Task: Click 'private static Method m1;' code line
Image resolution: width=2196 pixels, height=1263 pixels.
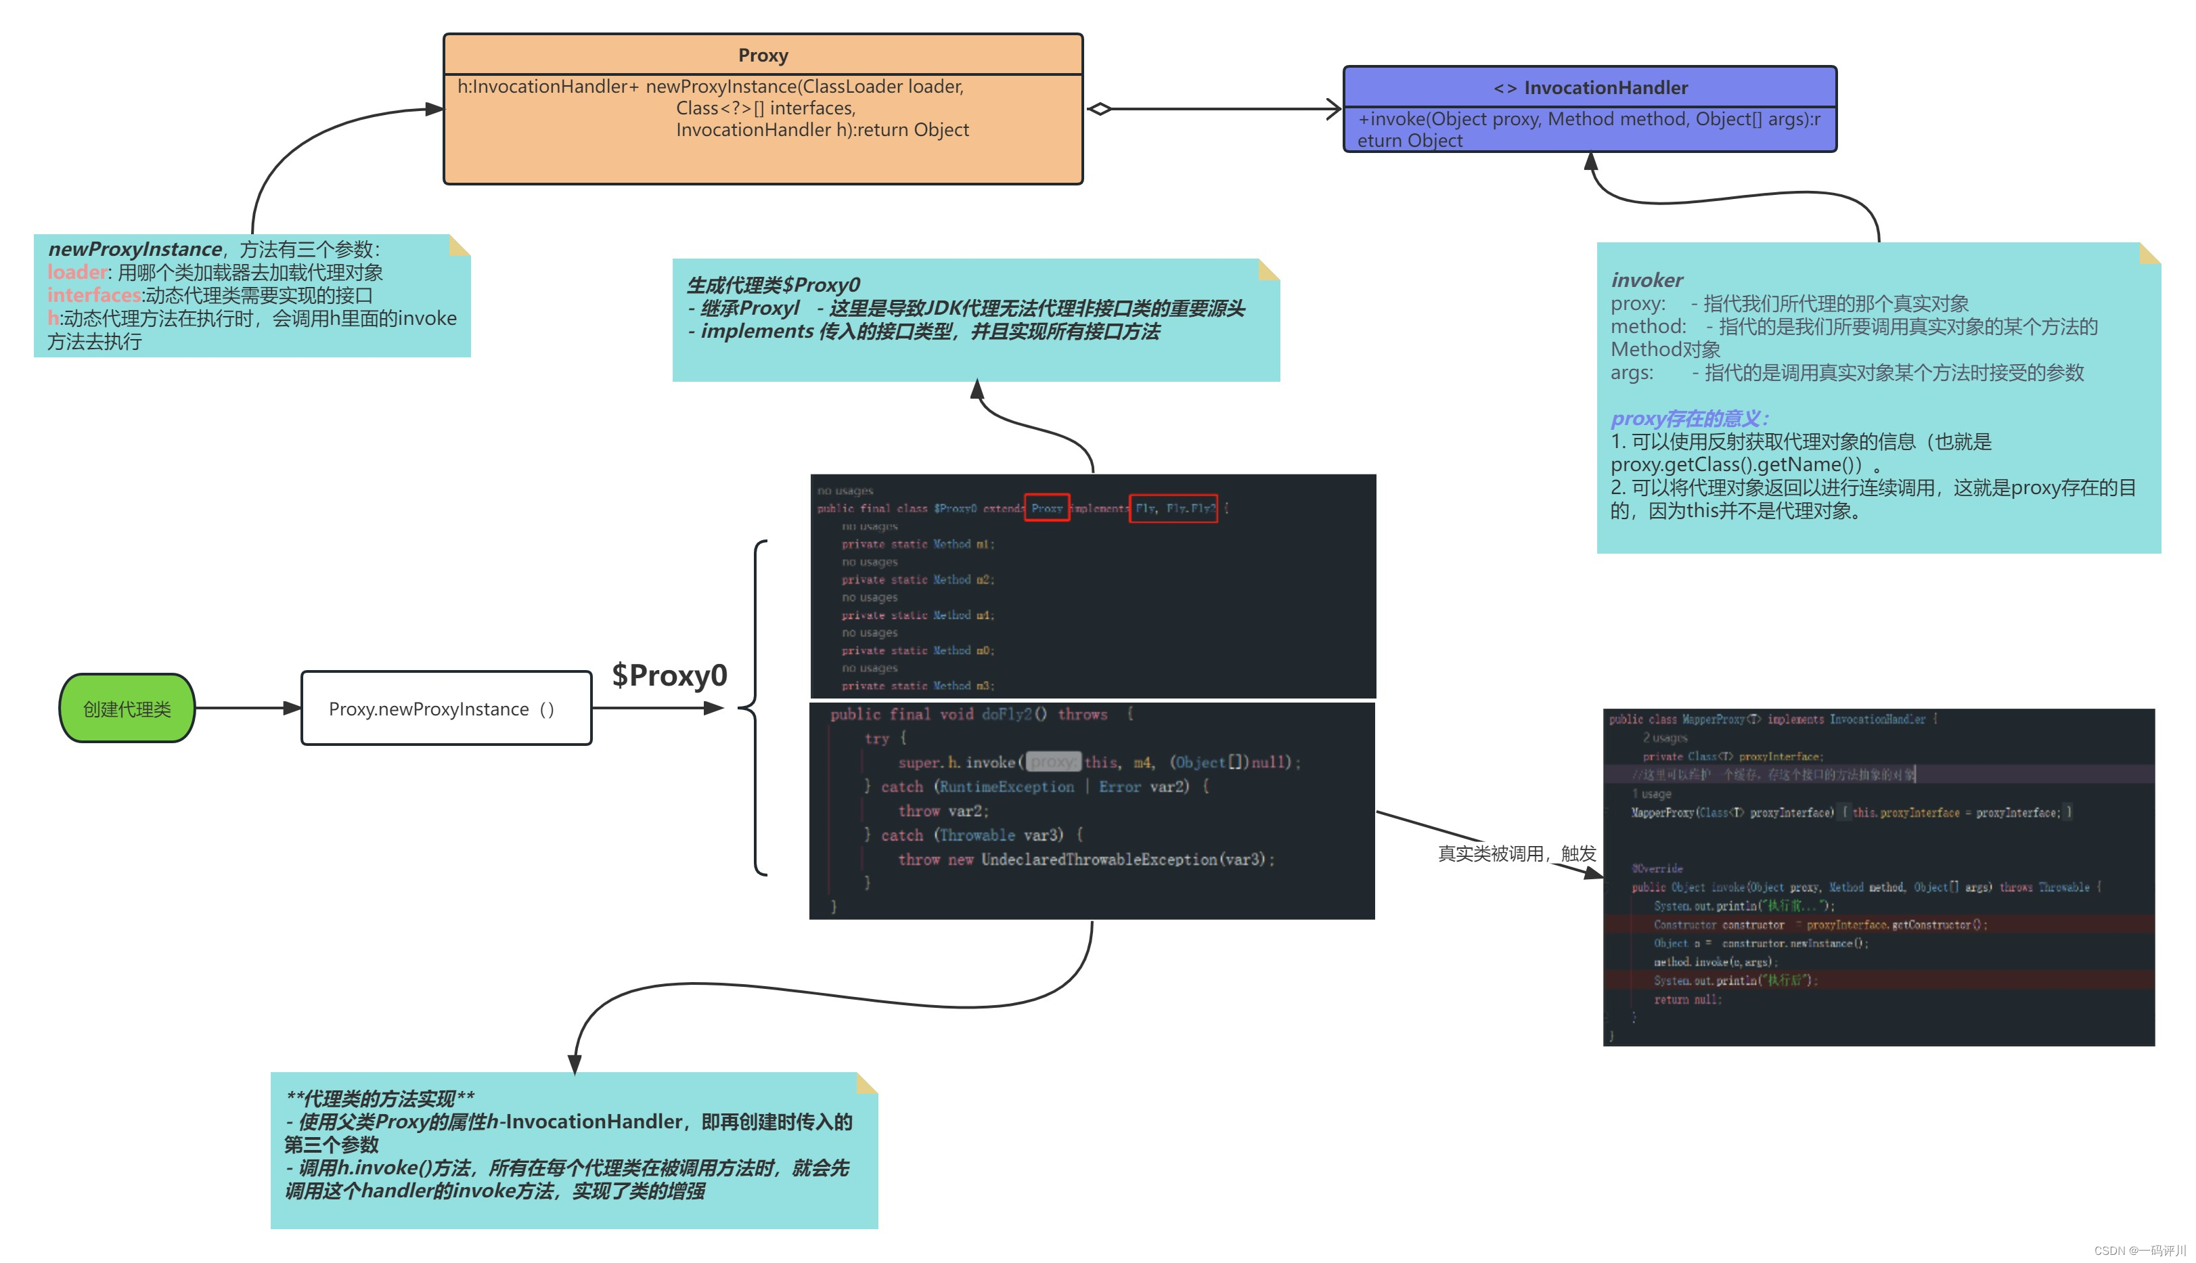Action: 918,544
